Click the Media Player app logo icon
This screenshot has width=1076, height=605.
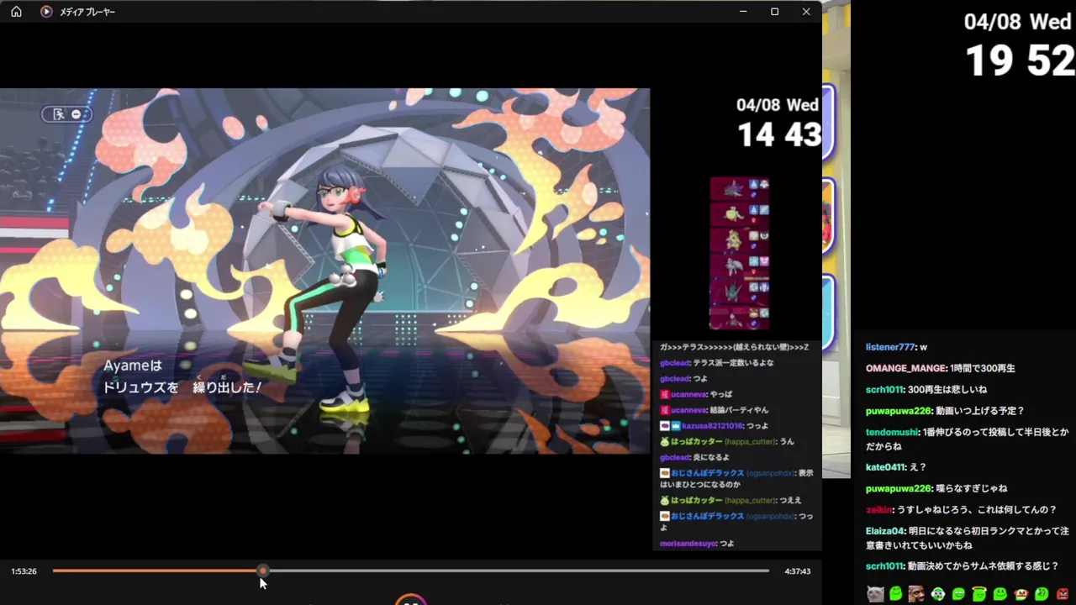(x=46, y=12)
